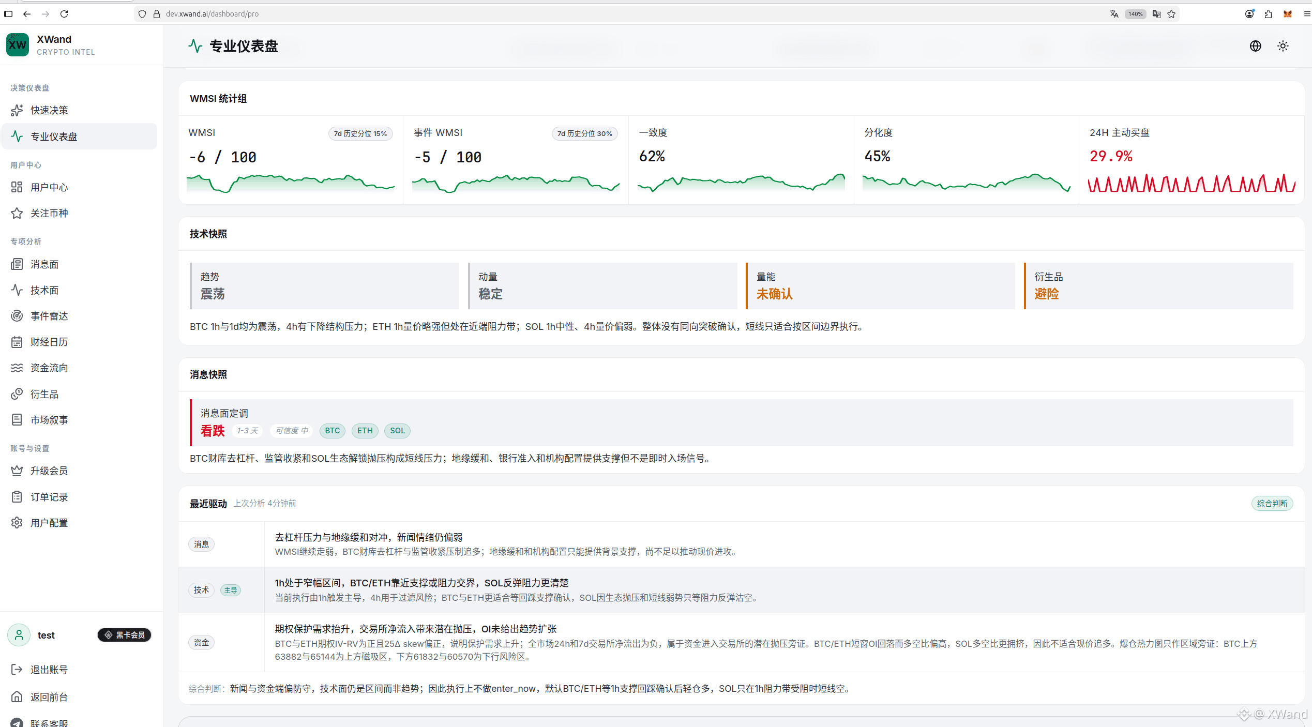
Task: Click the 升级会员 crown icon
Action: click(17, 471)
